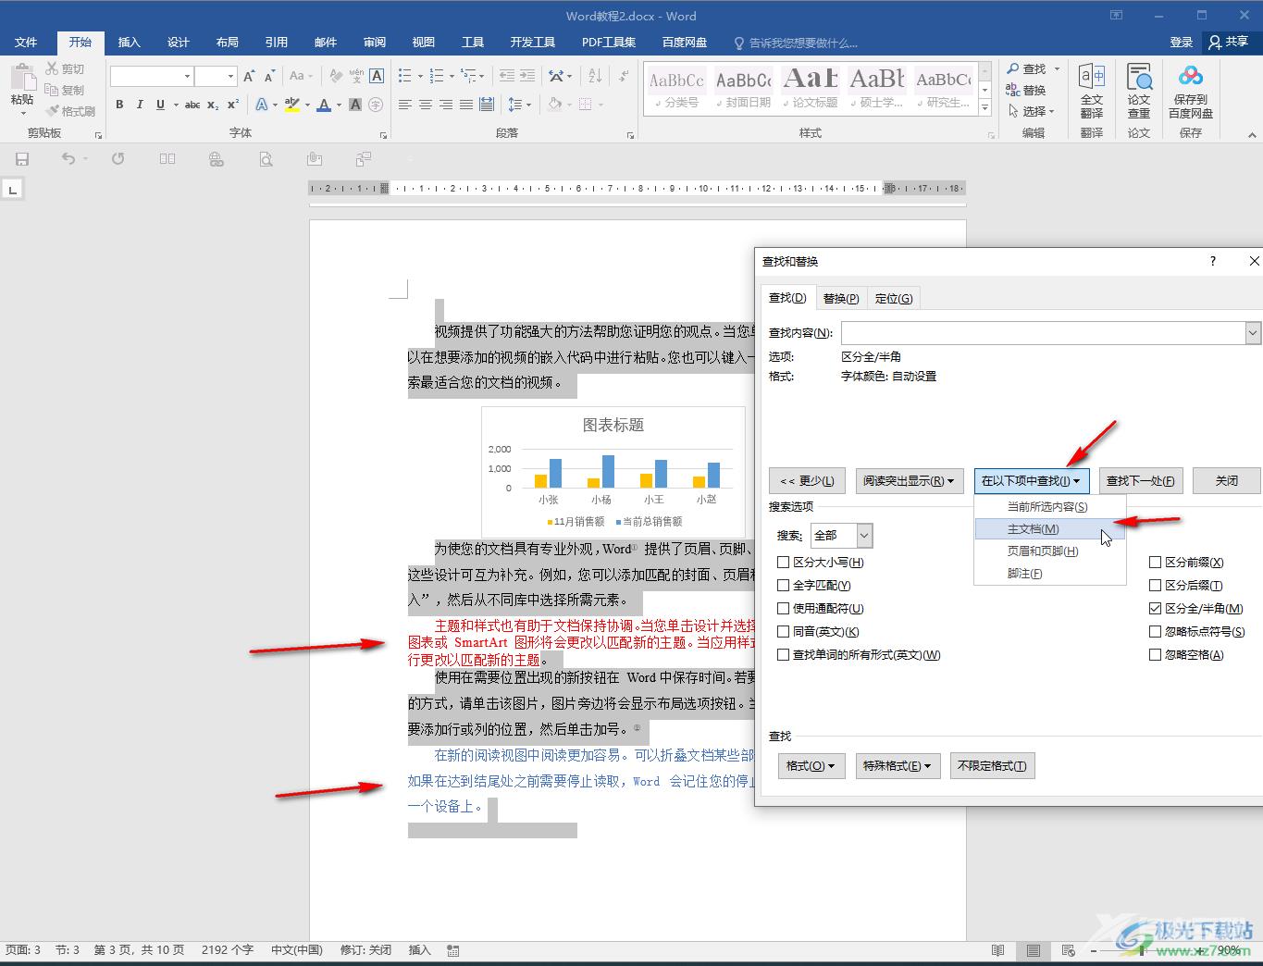
Task: Click the grow font size icon
Action: pos(249,76)
